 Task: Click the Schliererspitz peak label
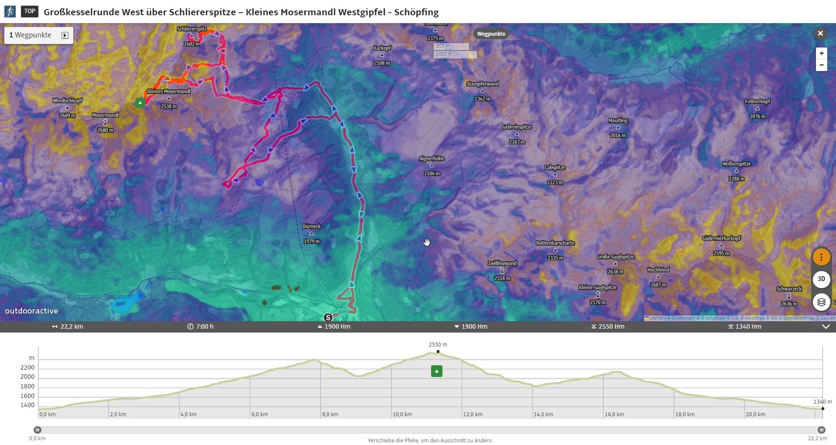pos(192,29)
